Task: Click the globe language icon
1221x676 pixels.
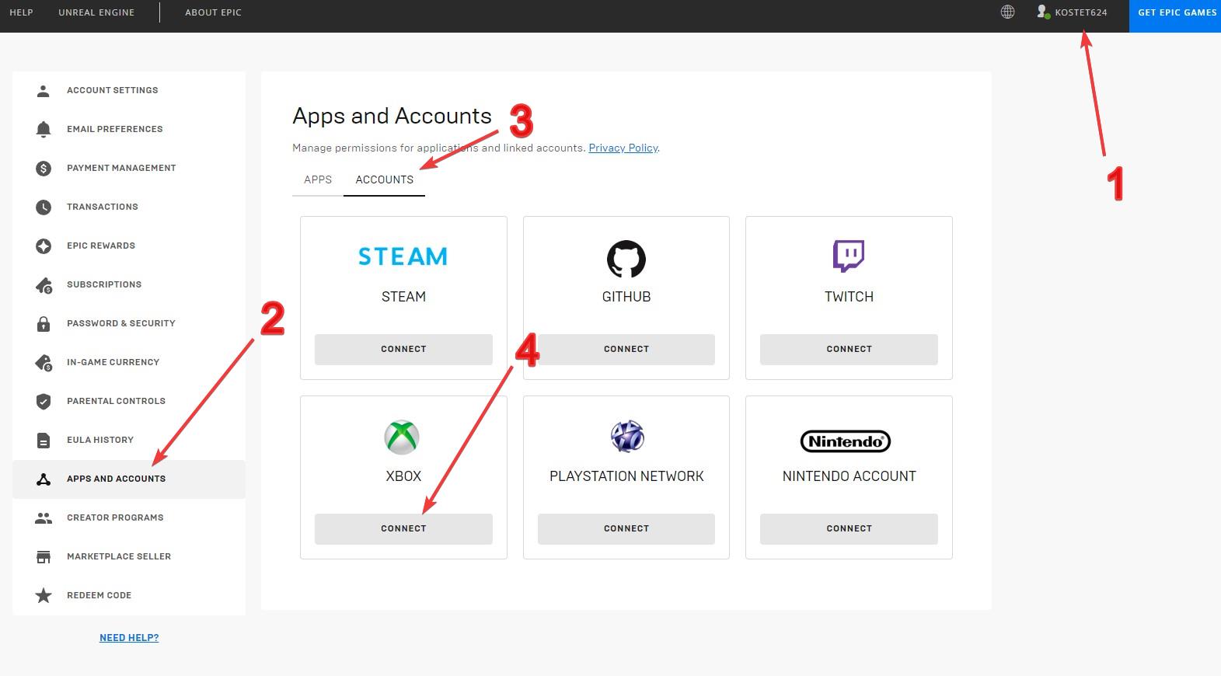Action: [x=1007, y=12]
